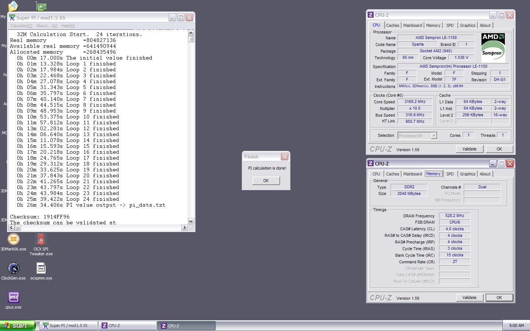
Task: Open Calculate menu in Super PI
Action: (x=21, y=26)
